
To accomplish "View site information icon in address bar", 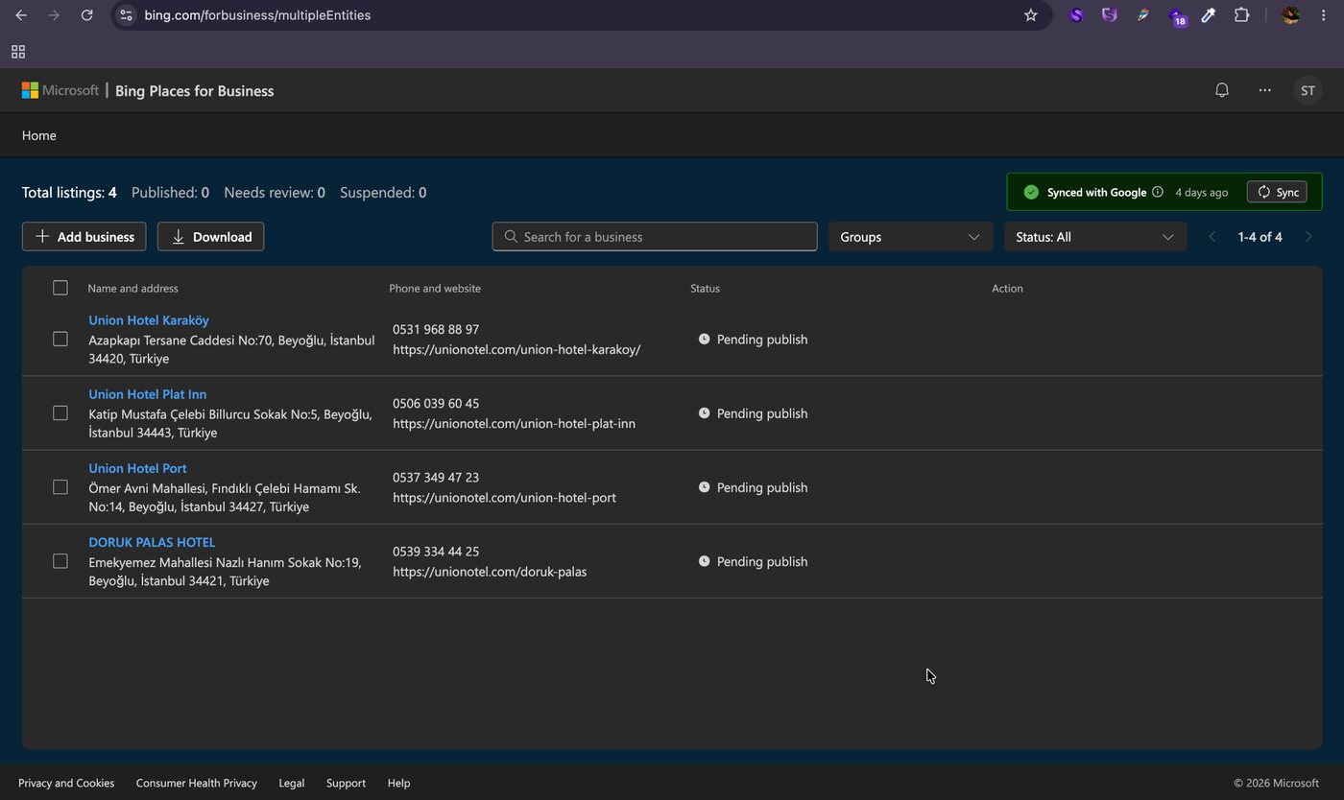I will tap(126, 15).
